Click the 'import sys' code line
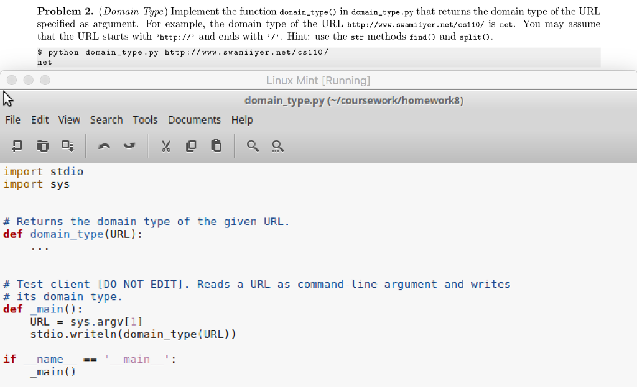Viewport: 637px width, 387px height. 37,184
